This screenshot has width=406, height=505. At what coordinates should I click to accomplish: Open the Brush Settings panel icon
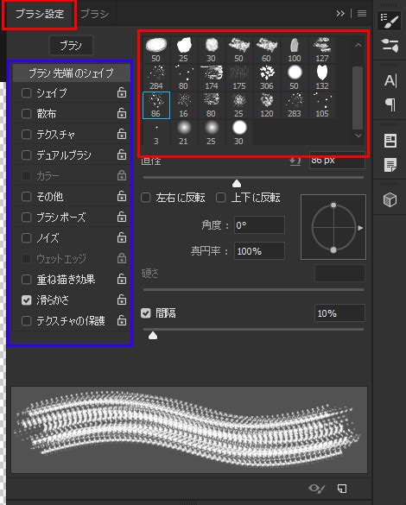click(390, 21)
